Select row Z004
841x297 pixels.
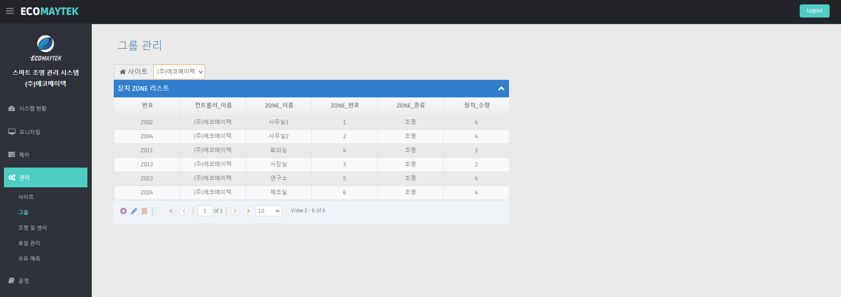point(311,136)
